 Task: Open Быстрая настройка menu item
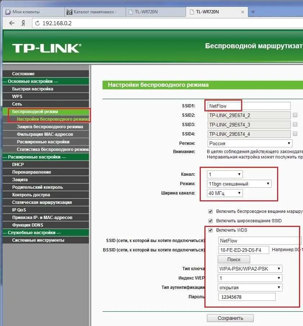(x=46, y=89)
